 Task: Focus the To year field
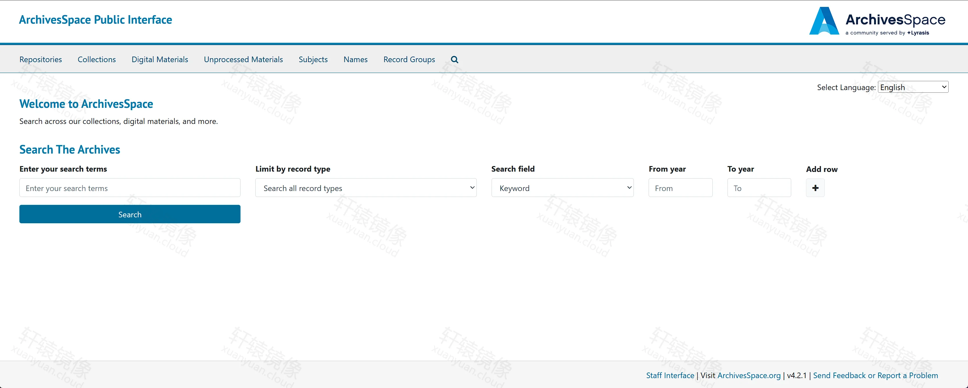pyautogui.click(x=759, y=188)
